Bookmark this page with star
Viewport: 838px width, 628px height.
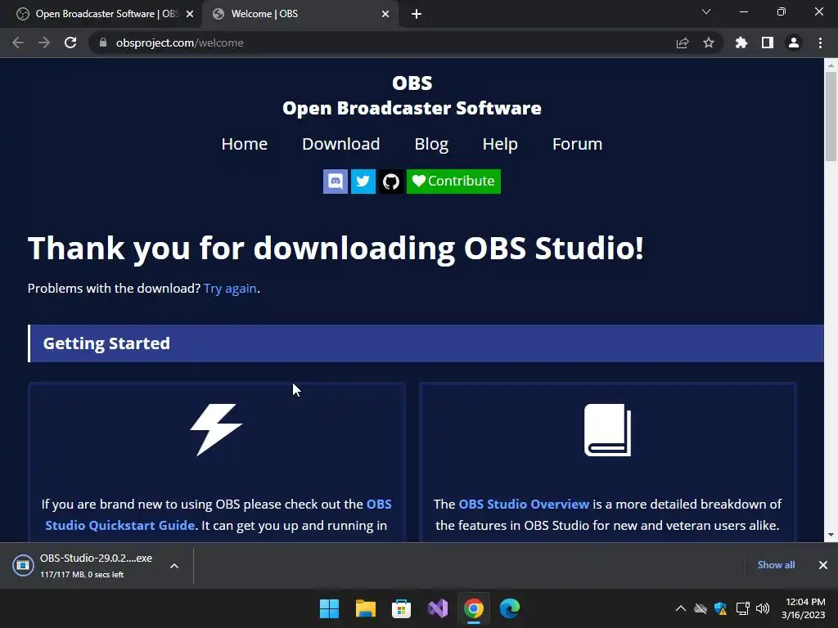[709, 43]
